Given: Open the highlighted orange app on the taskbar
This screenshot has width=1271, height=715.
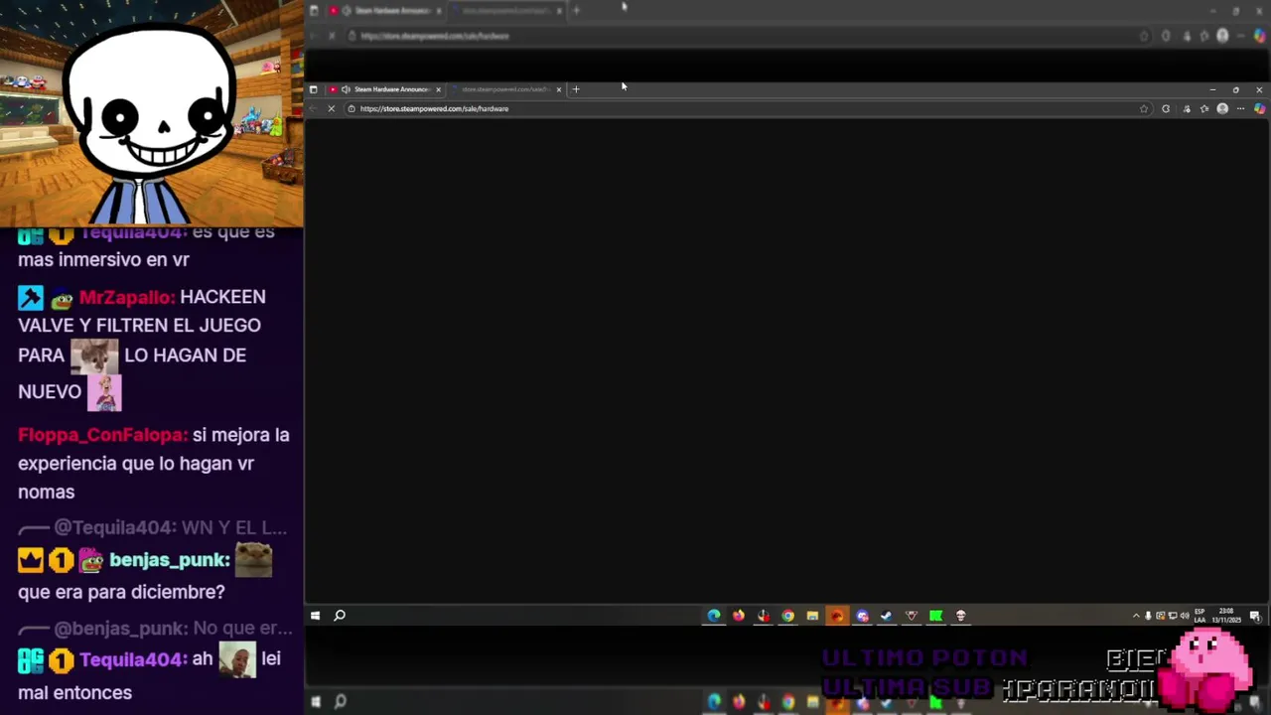Looking at the screenshot, I should pyautogui.click(x=837, y=616).
